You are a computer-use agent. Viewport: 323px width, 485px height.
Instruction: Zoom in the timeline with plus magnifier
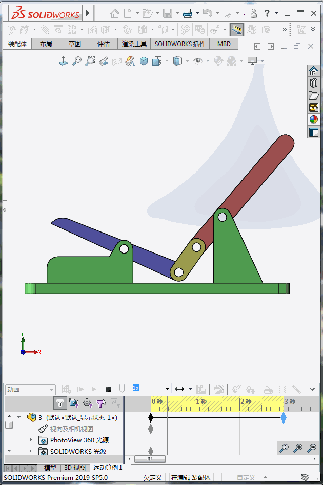coord(298,448)
